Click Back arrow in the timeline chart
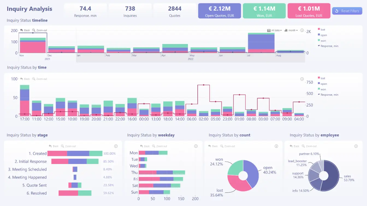 25,30
